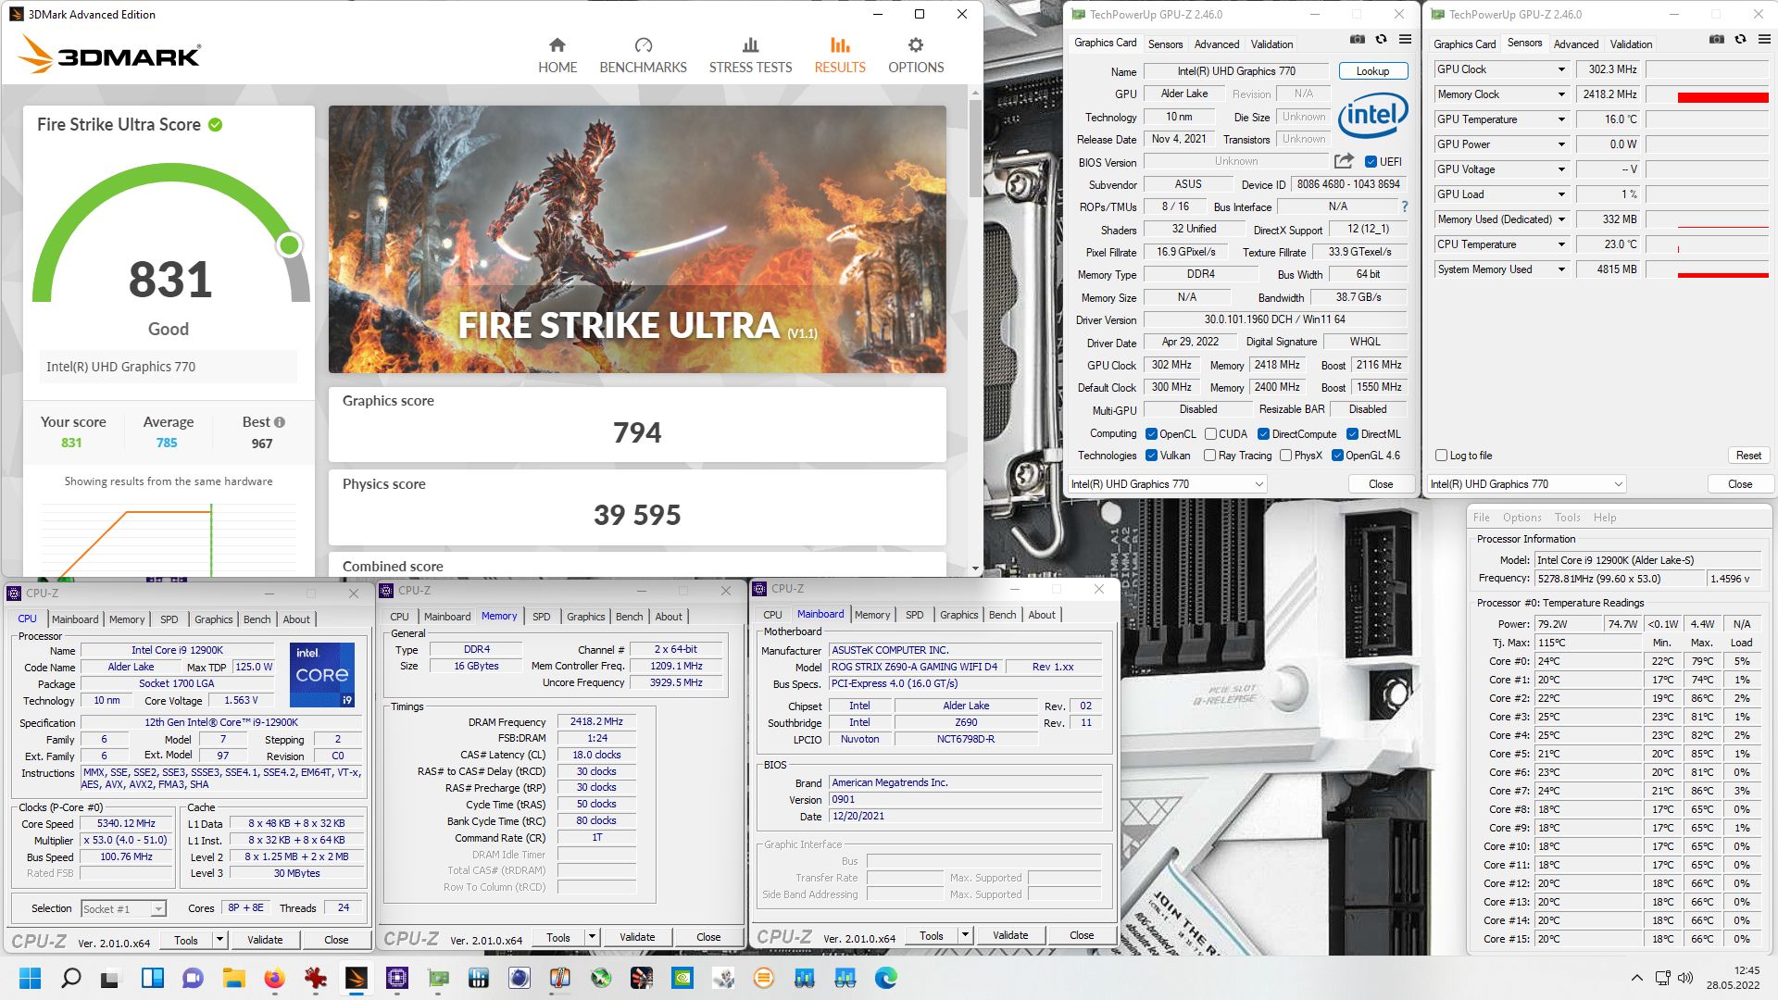Screen dimensions: 1778x1000
Task: Click camera icon in the Sensors GPU-Z window
Action: click(x=1716, y=39)
